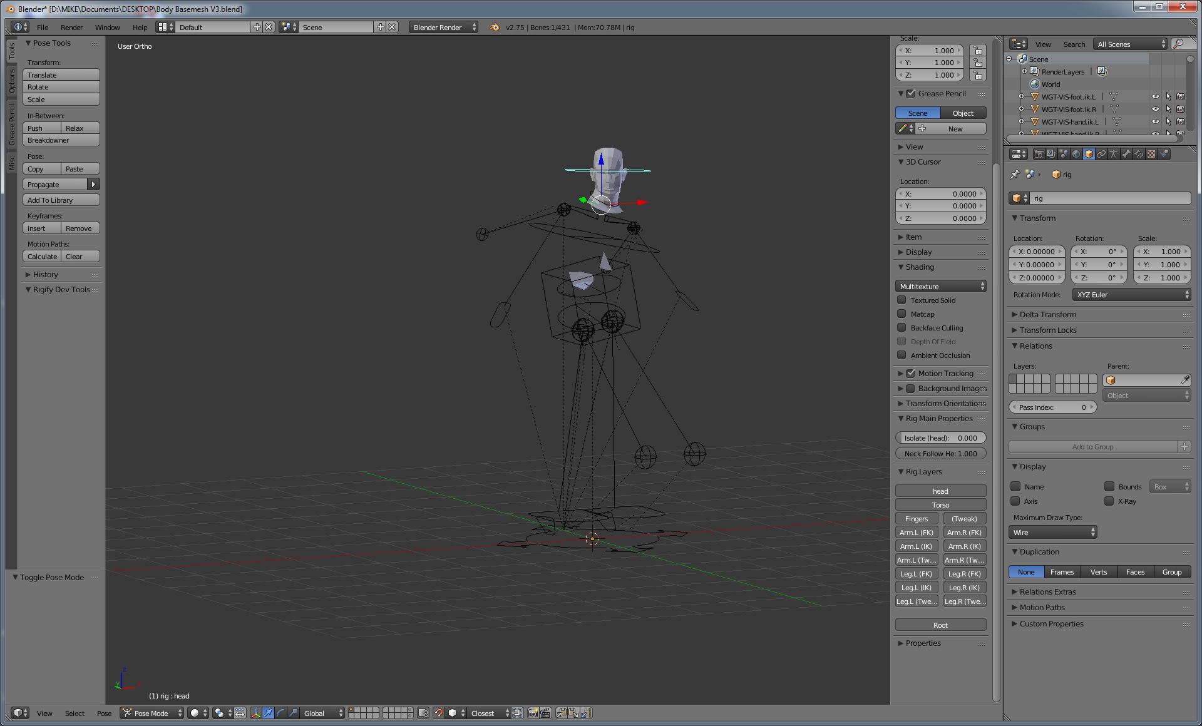Open the Bone properties tab
1202x726 pixels.
[1126, 154]
